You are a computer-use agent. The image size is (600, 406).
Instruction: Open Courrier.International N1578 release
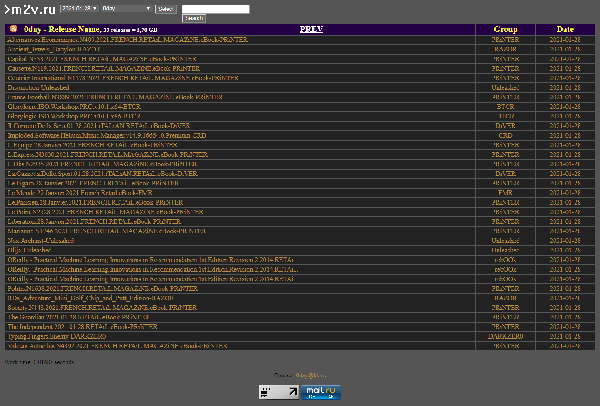coord(123,78)
